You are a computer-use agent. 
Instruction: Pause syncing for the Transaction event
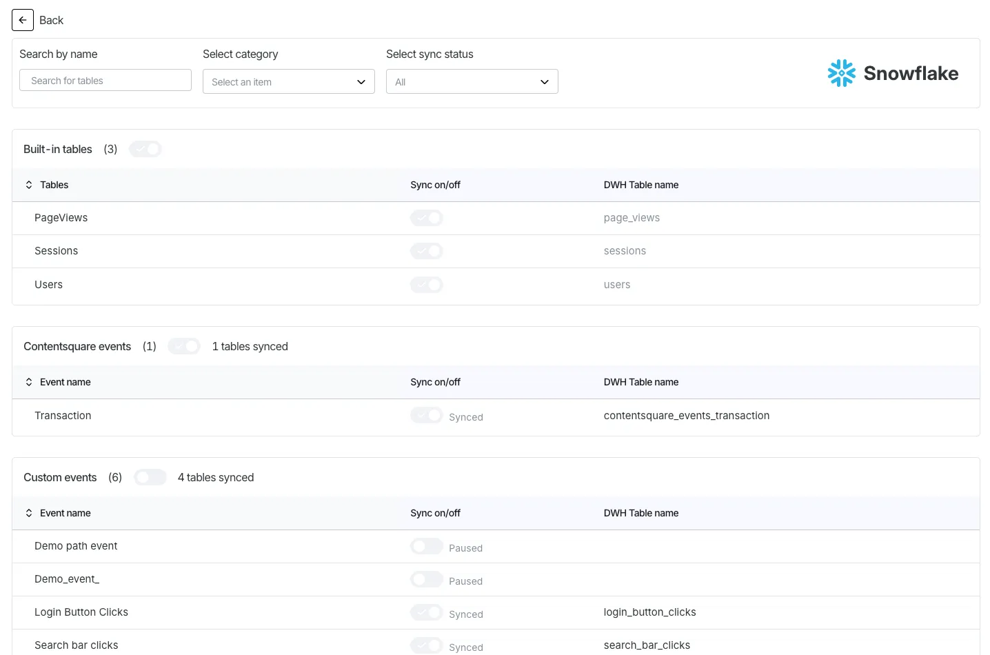[x=426, y=415]
